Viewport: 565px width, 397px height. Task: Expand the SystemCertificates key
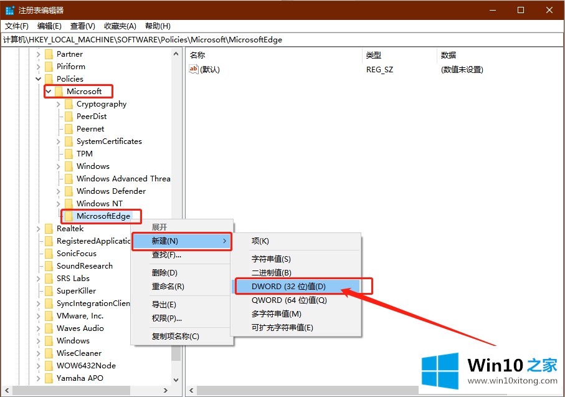coord(59,141)
